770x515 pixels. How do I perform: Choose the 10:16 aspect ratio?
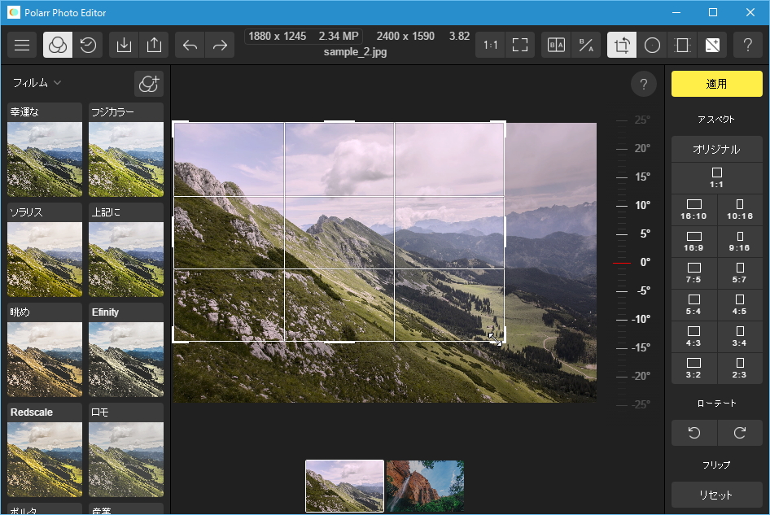click(x=740, y=210)
